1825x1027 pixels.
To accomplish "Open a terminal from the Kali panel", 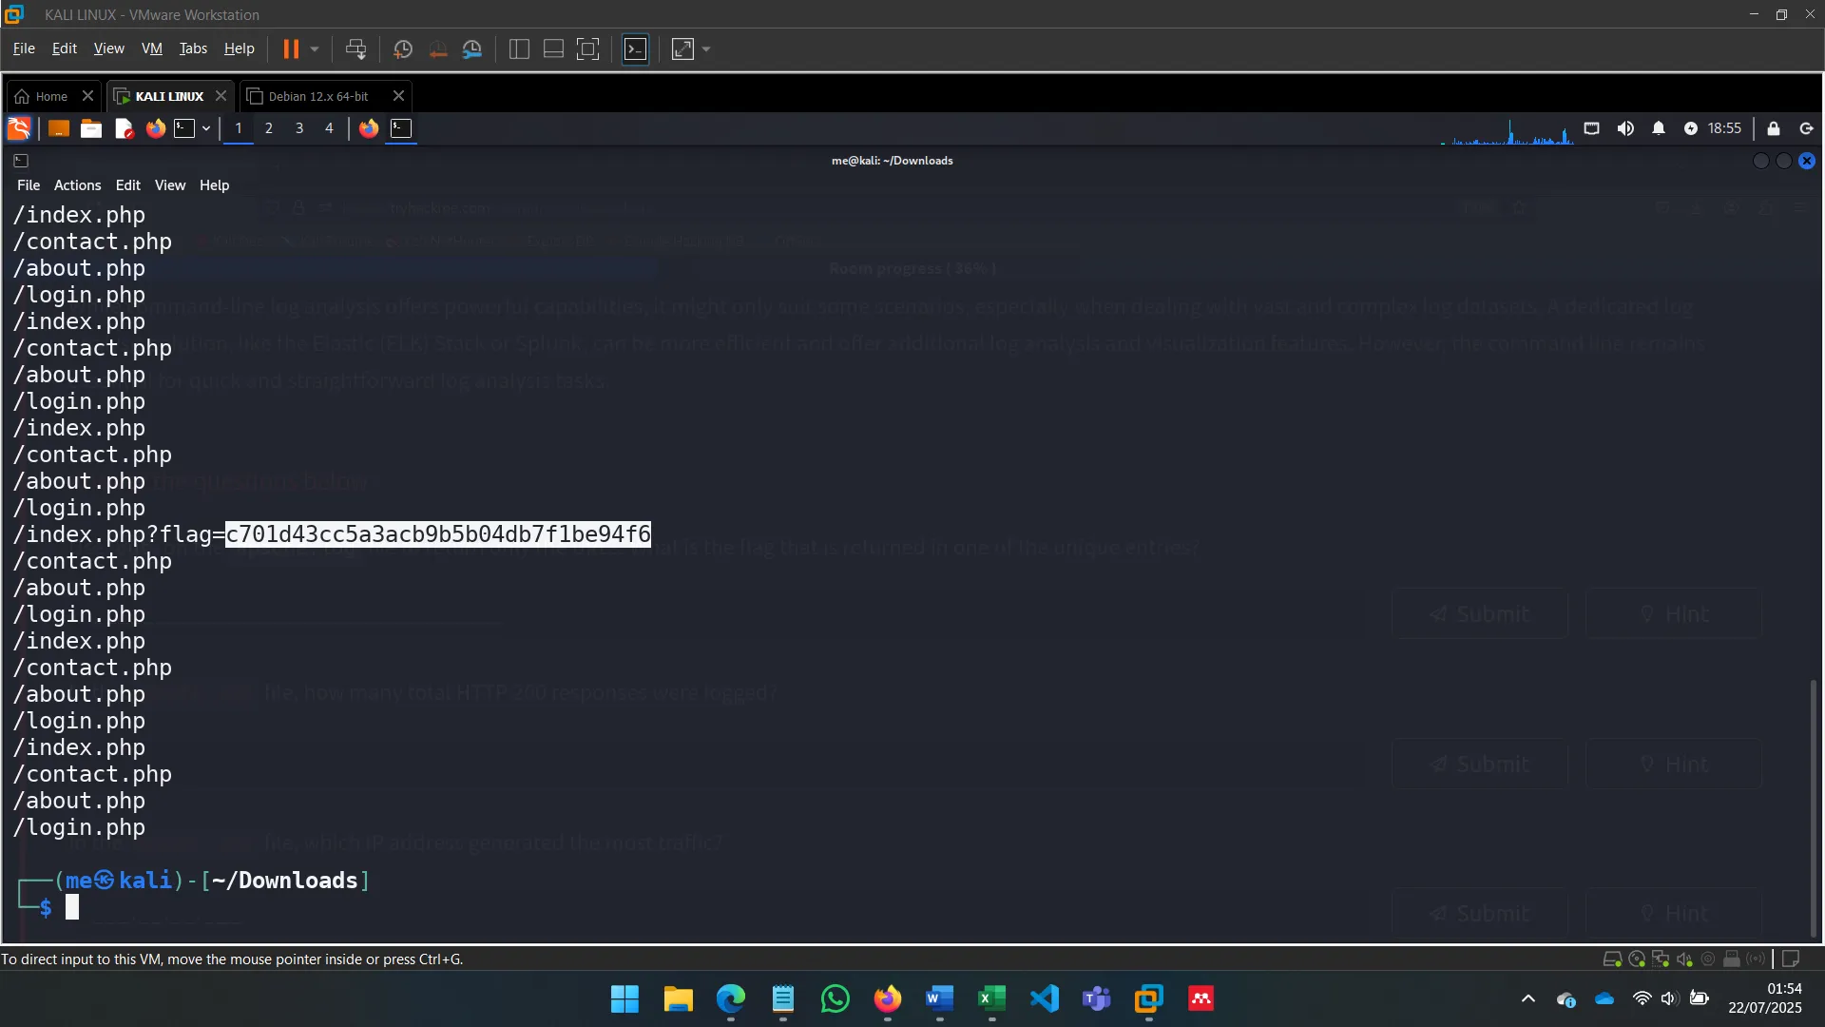I will 185,128.
